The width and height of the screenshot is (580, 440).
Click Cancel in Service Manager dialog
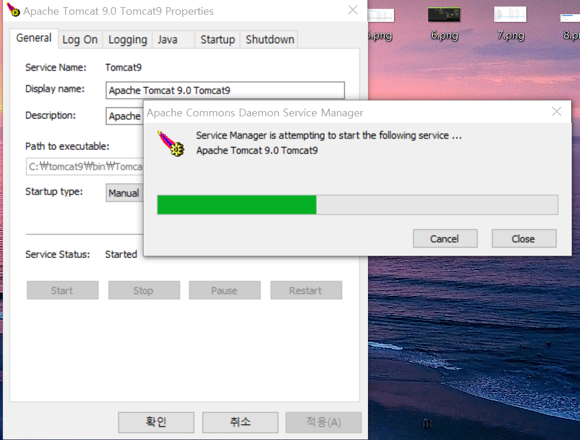tap(445, 239)
